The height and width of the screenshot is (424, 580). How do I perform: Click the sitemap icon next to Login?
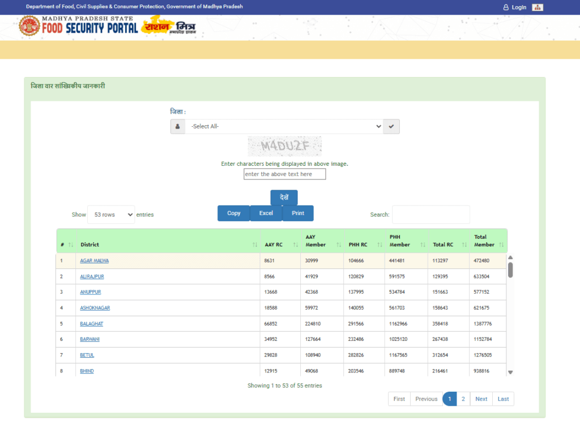[537, 7]
